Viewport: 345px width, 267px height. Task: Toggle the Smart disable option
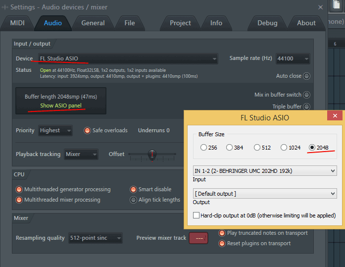133,189
